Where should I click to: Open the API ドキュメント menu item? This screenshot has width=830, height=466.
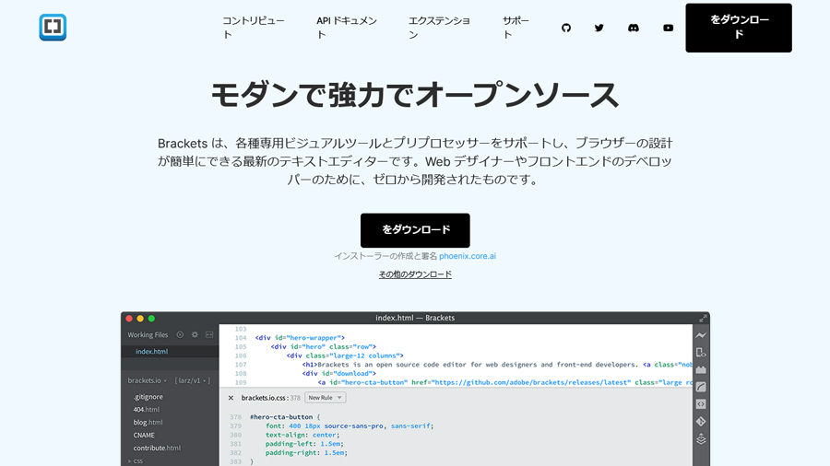click(x=347, y=28)
